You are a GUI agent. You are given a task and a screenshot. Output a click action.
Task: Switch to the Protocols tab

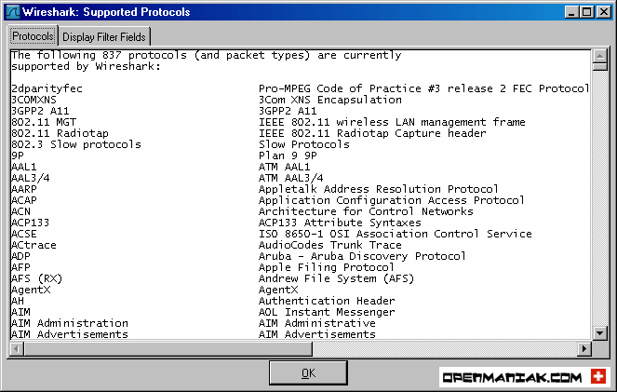pos(33,36)
